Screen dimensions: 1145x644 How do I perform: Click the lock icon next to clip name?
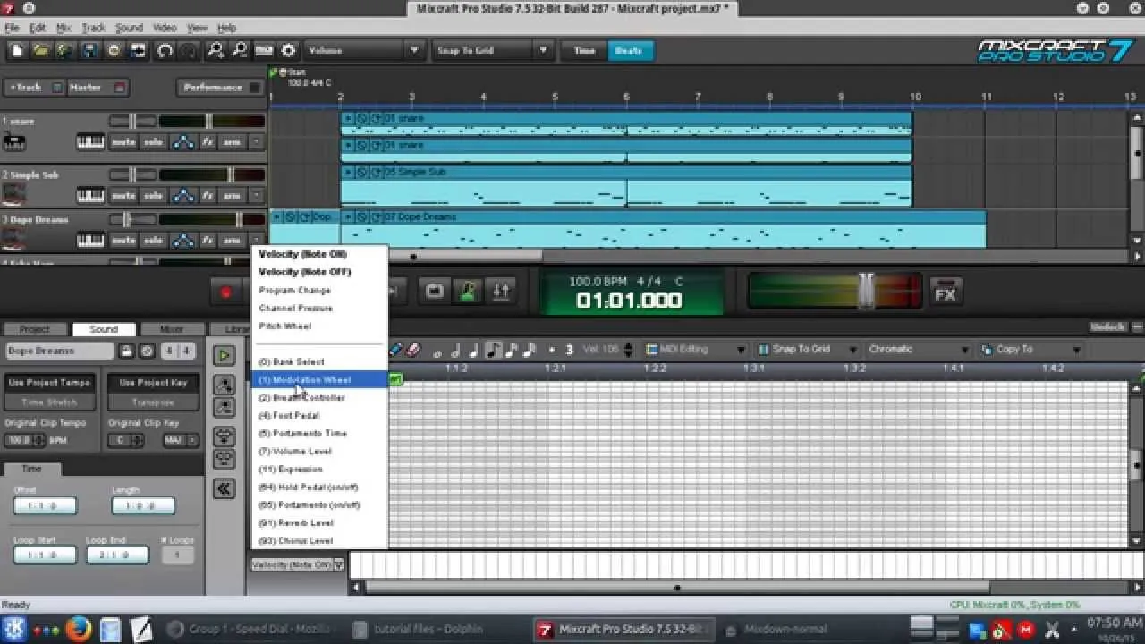coord(127,352)
